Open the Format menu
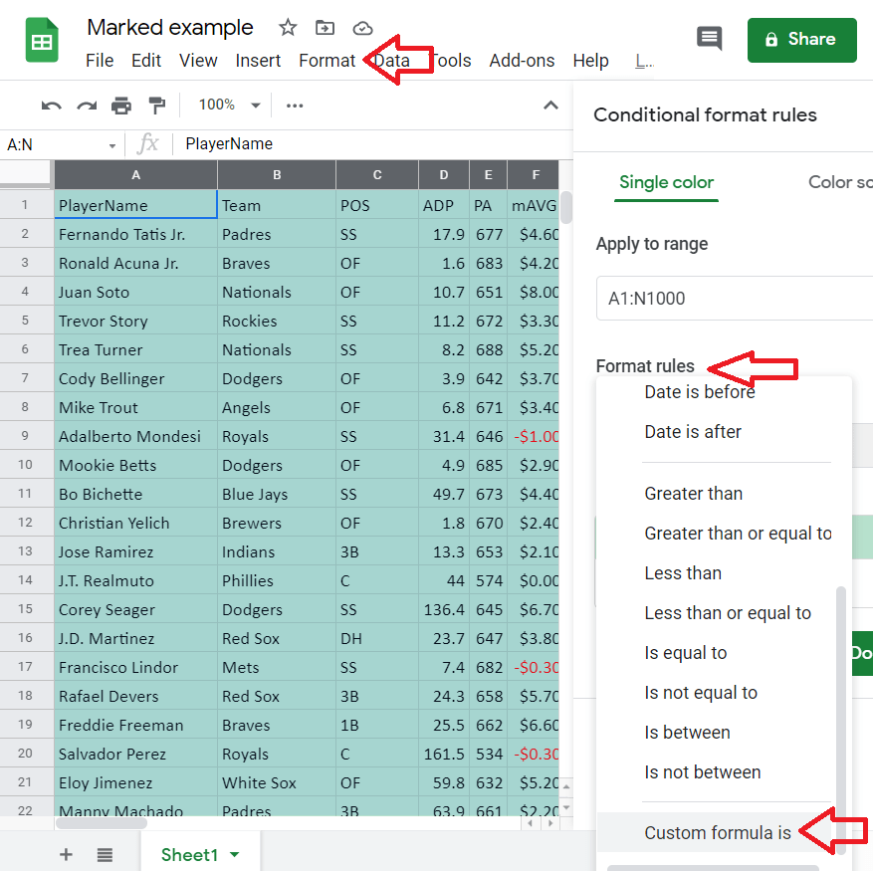The image size is (873, 871). 327,60
